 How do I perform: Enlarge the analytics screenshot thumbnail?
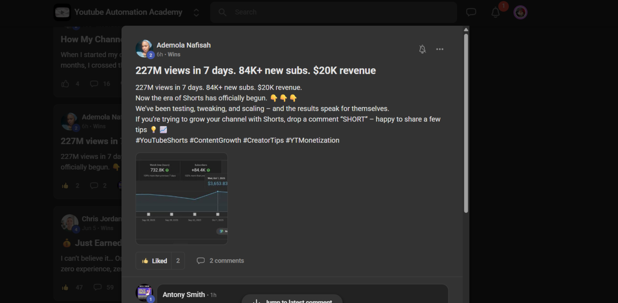pyautogui.click(x=182, y=199)
